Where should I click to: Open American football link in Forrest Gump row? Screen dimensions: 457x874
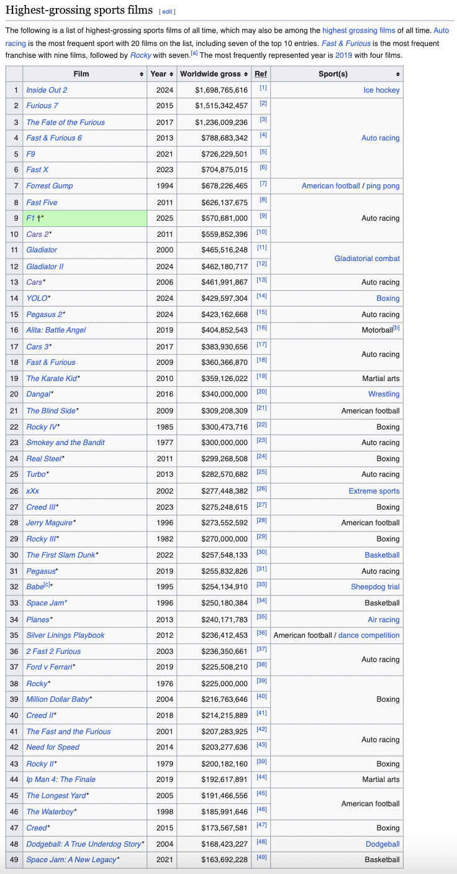pos(331,186)
